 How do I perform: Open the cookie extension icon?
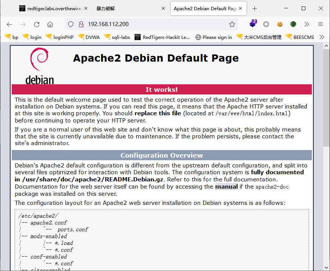pos(280,24)
